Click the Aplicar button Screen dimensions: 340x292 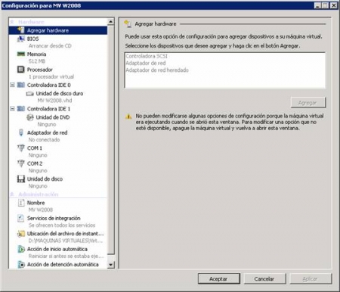(311, 278)
